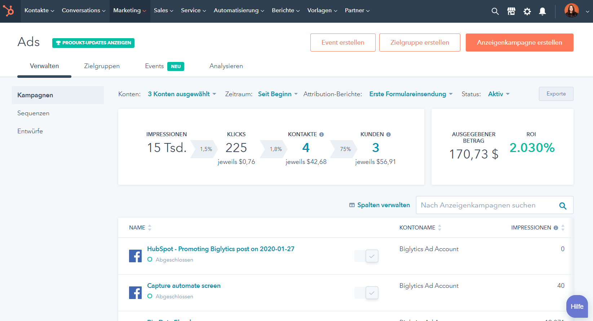Click the user avatar photo
The width and height of the screenshot is (593, 321).
click(x=571, y=10)
